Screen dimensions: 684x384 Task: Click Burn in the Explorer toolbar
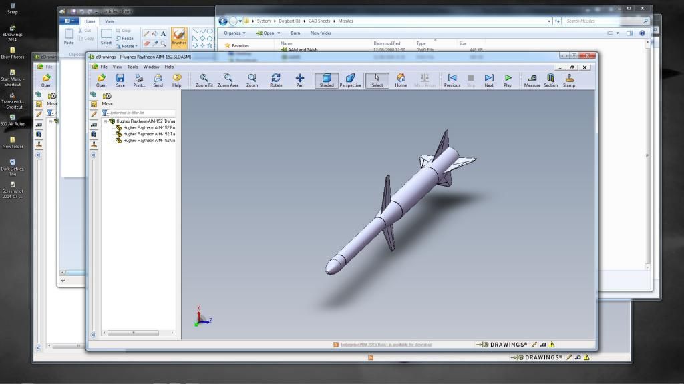[295, 33]
